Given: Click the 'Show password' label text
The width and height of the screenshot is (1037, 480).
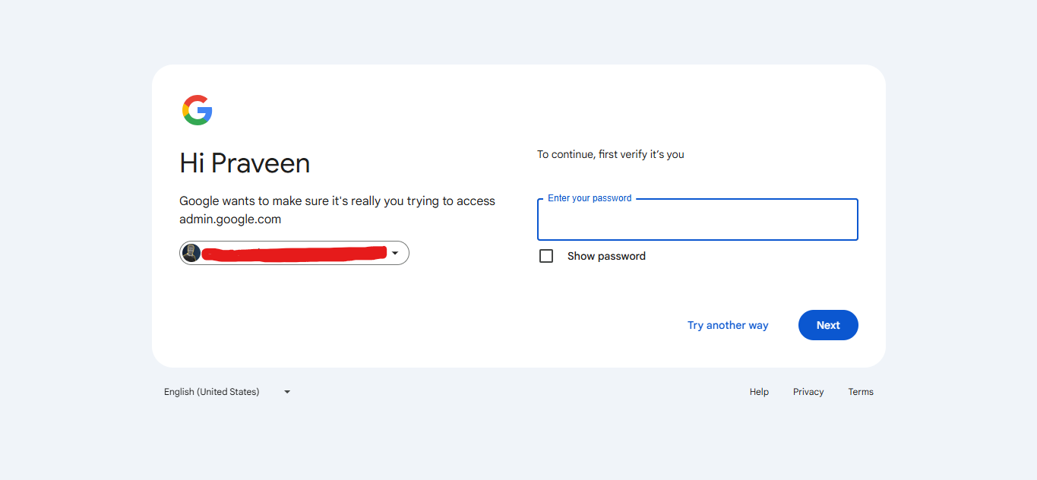Looking at the screenshot, I should 606,256.
